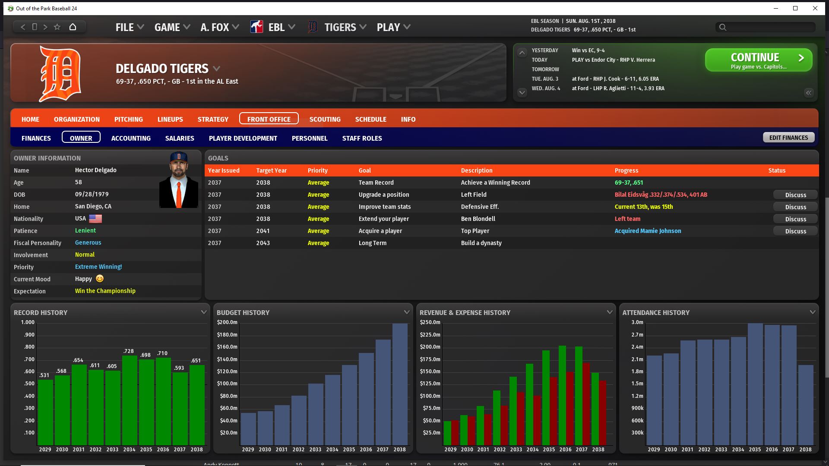Open the Attendance History chart dropdown
This screenshot has height=466, width=829.
(812, 312)
